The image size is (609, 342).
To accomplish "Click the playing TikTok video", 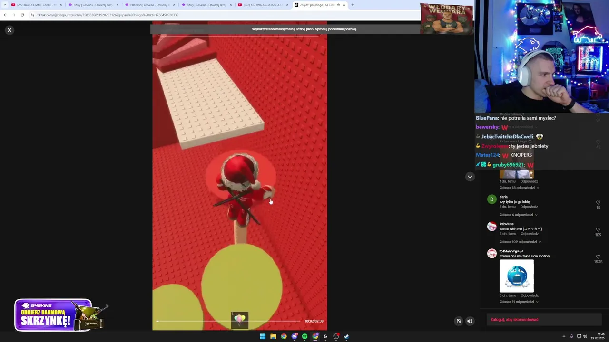I will [x=239, y=176].
